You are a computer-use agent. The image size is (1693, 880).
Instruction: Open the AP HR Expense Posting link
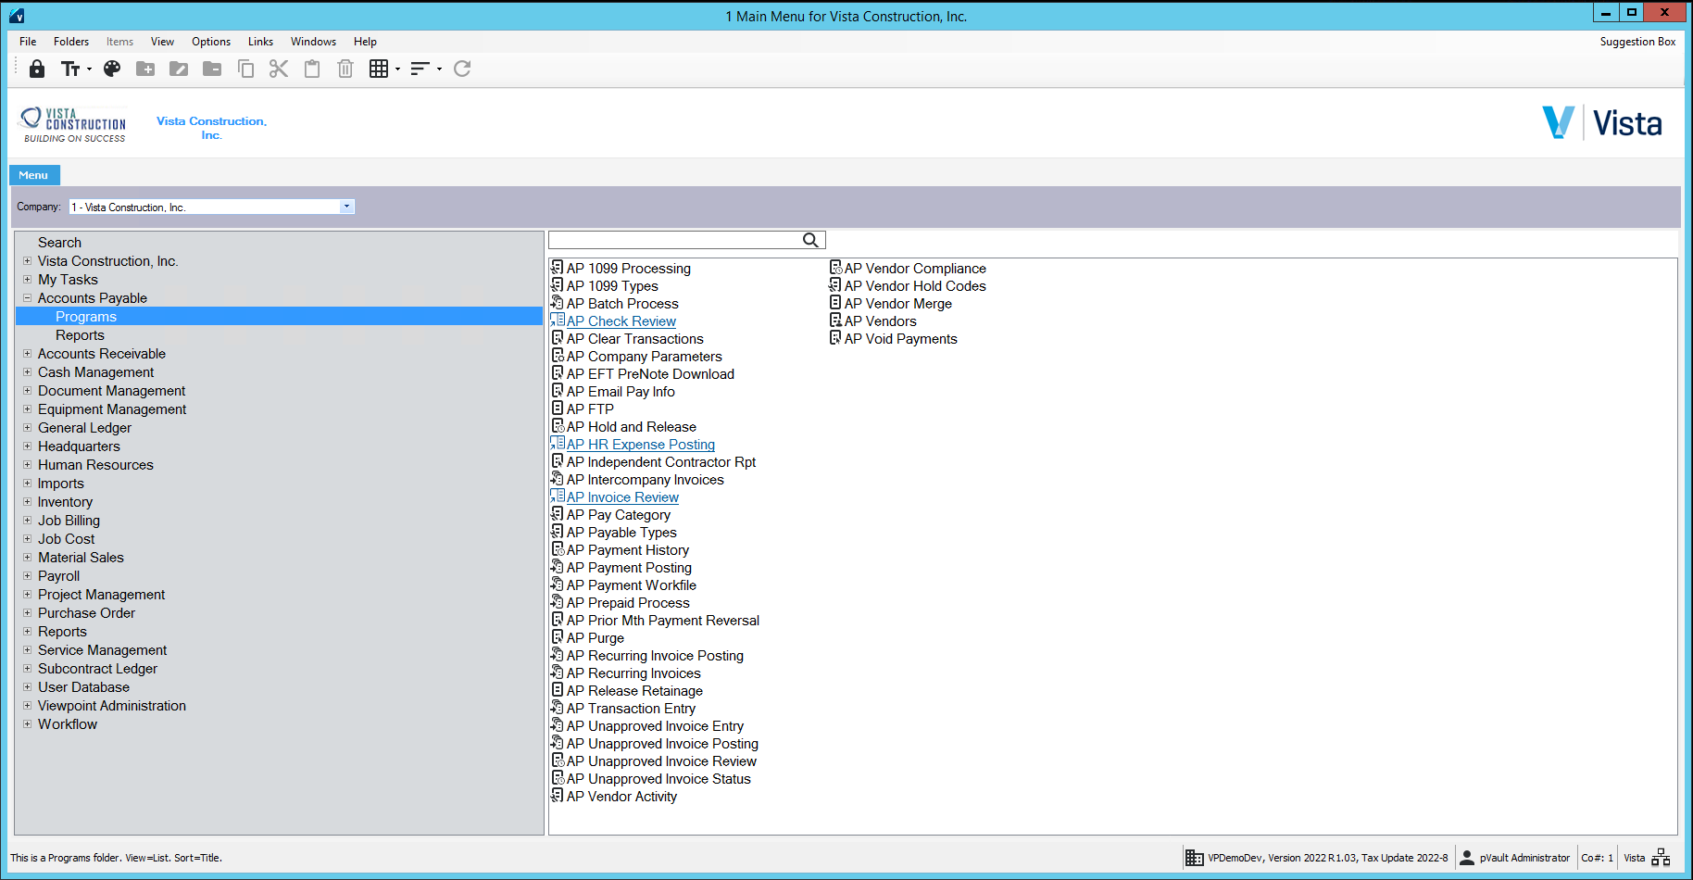tap(641, 445)
